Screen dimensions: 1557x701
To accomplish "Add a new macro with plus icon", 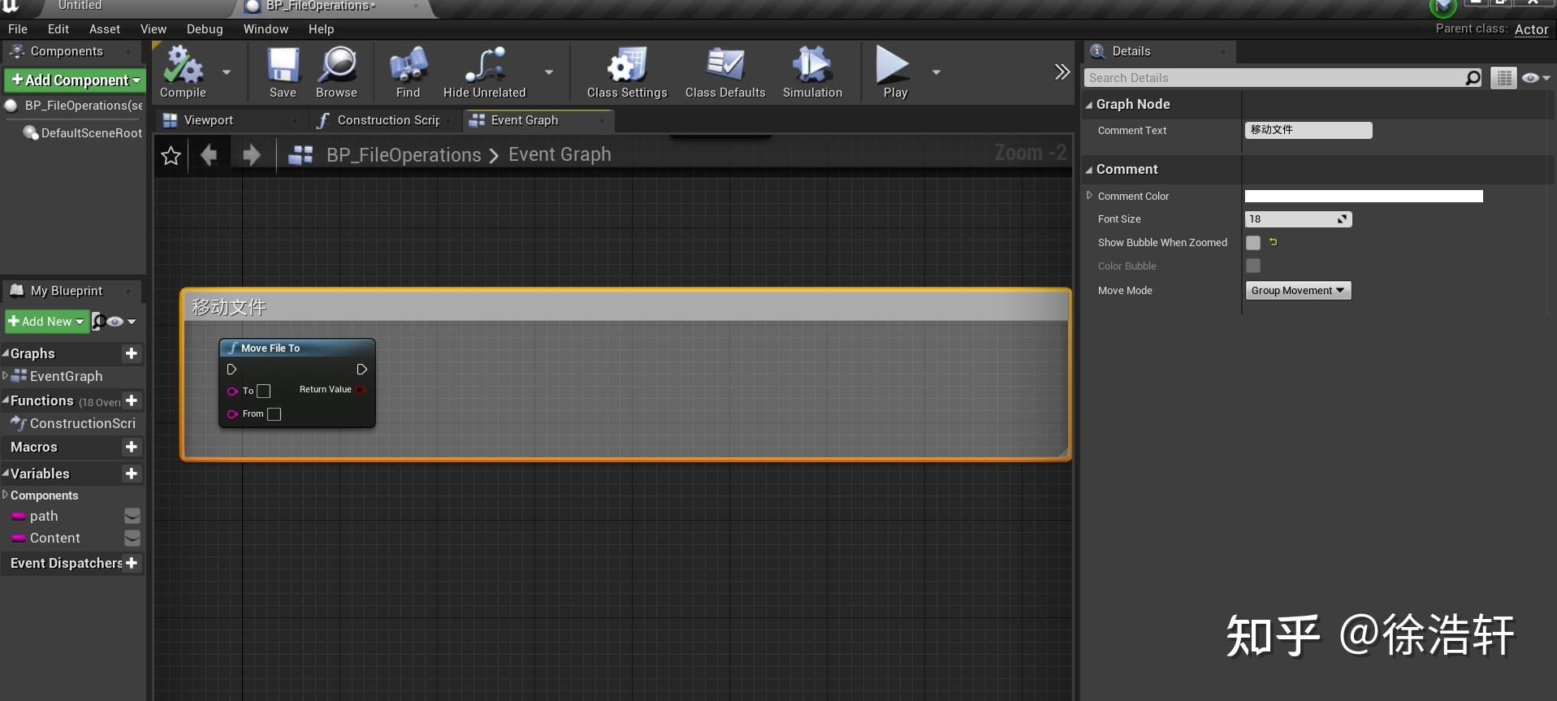I will (132, 447).
